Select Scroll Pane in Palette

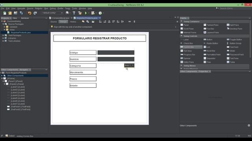click(187, 29)
